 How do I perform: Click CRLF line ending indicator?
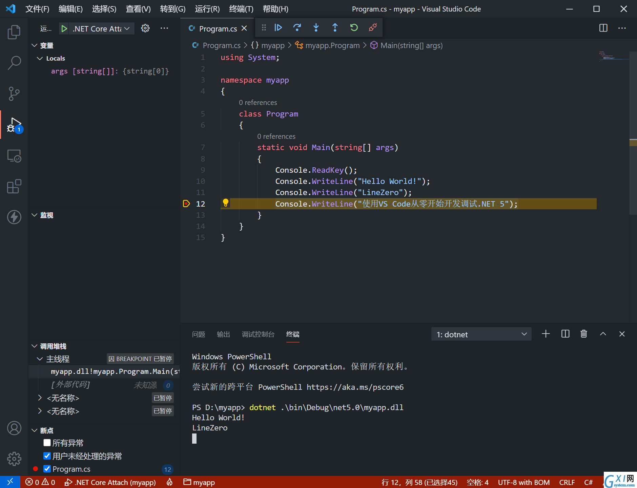click(567, 482)
